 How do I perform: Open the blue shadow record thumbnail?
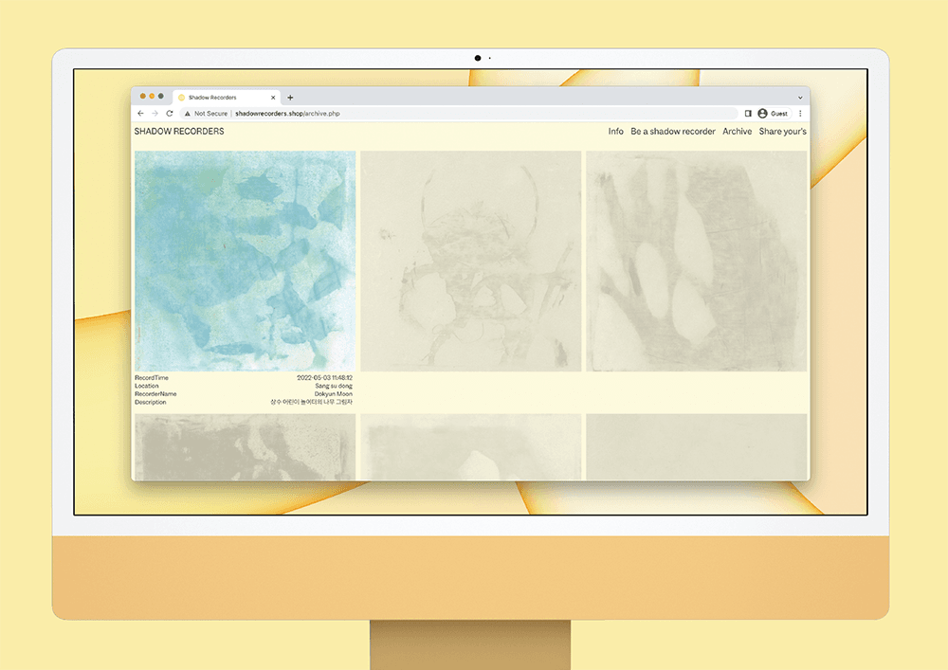(245, 261)
